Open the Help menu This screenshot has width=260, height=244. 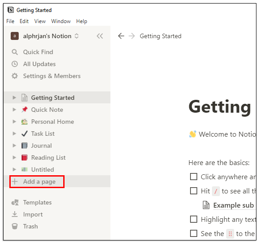81,21
